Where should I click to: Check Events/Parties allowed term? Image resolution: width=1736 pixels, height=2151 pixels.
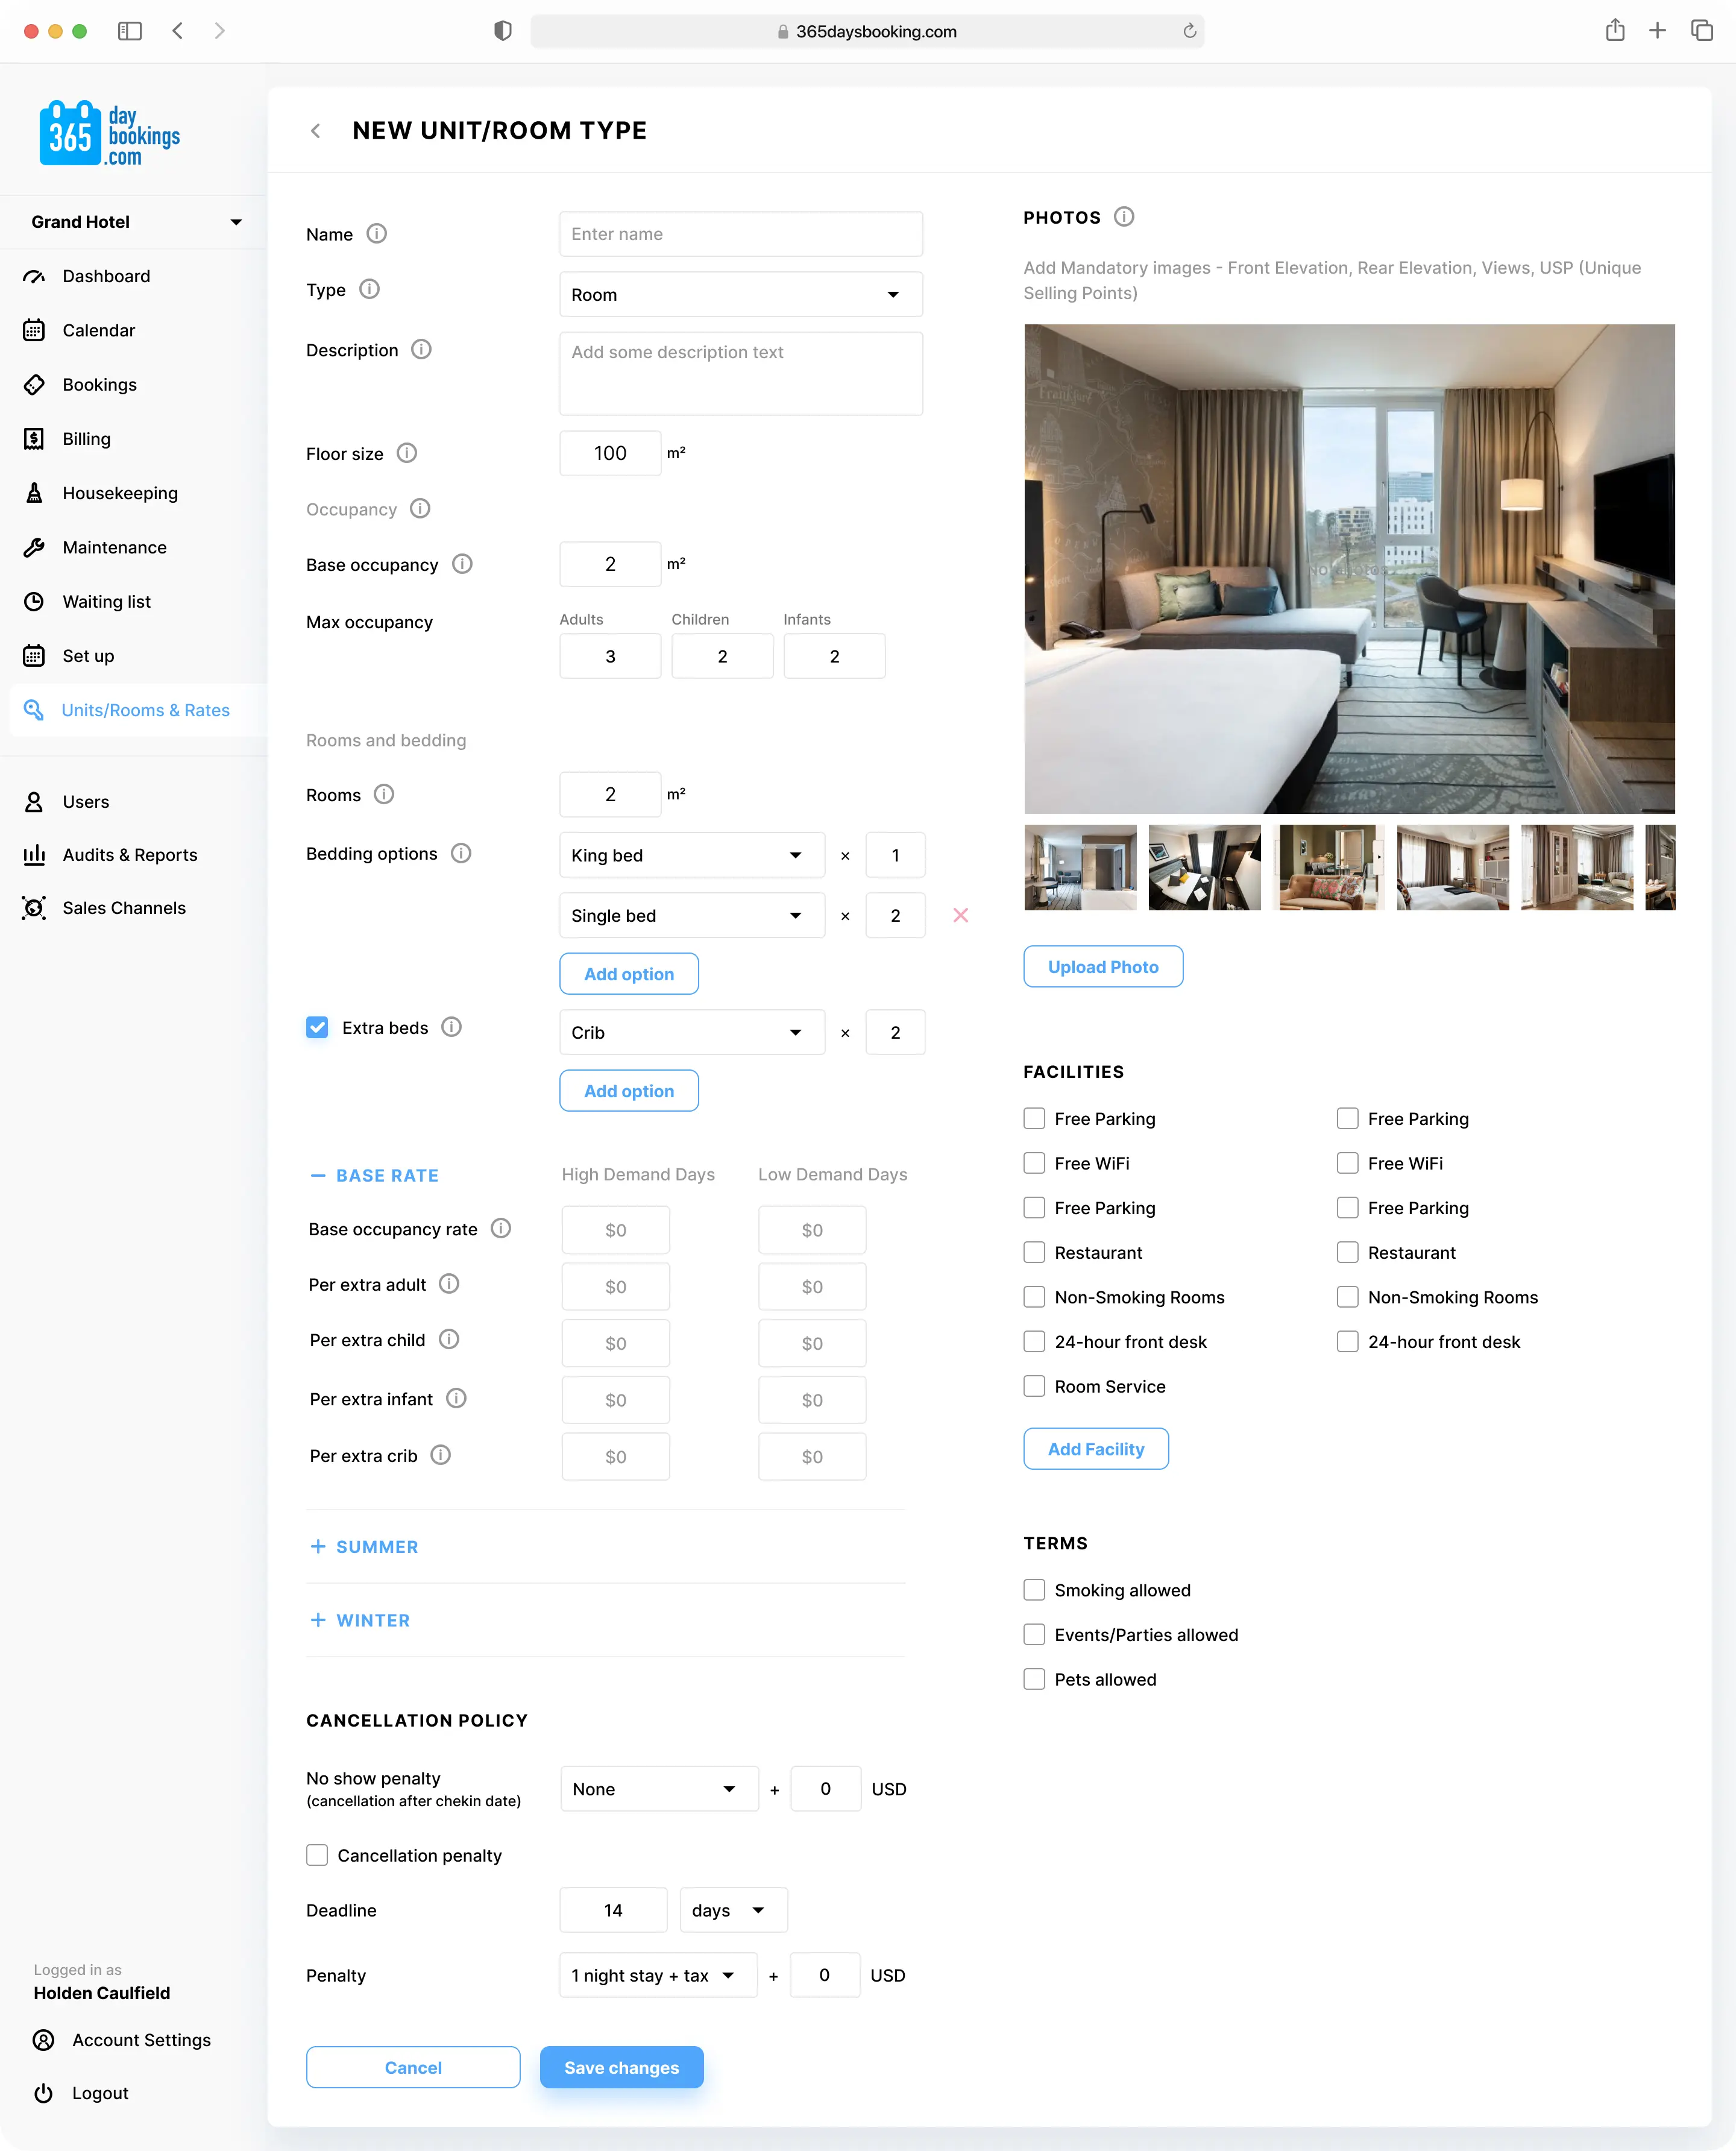1034,1635
